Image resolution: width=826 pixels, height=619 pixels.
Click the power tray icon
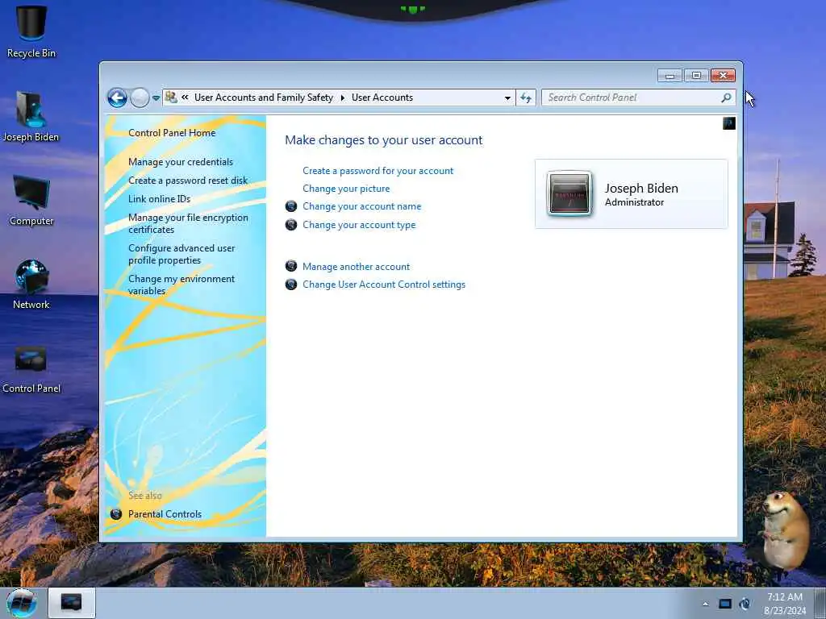[x=745, y=604]
